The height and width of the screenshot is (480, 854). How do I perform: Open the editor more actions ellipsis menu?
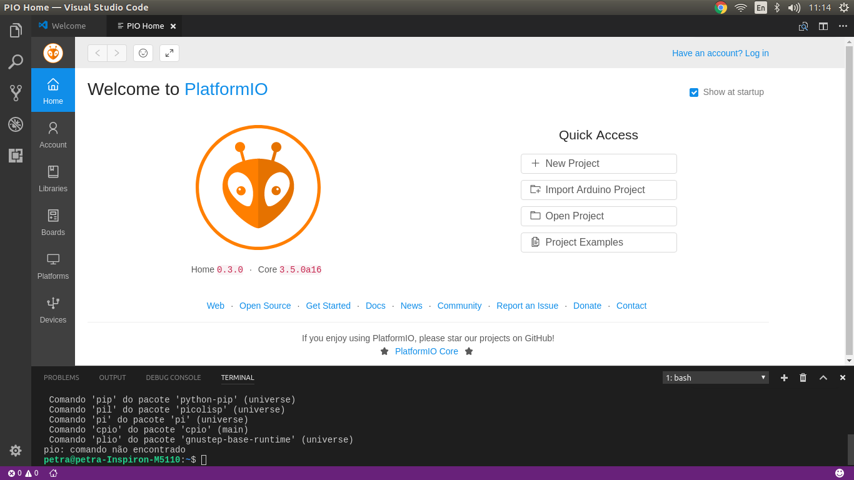pos(843,26)
